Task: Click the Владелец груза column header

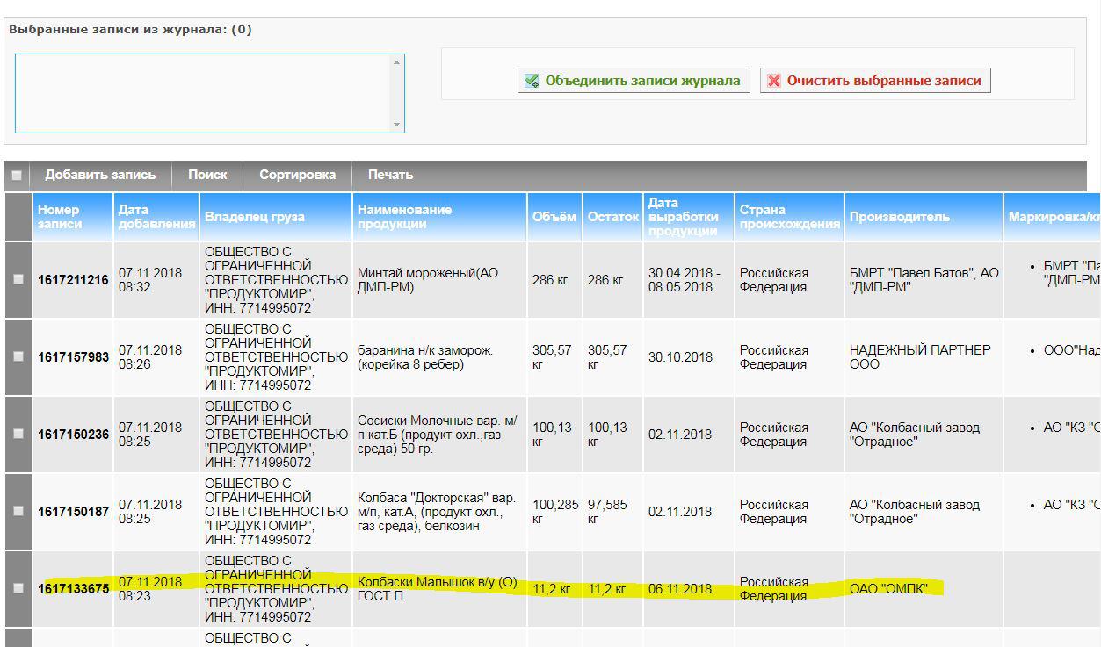Action: pyautogui.click(x=276, y=217)
